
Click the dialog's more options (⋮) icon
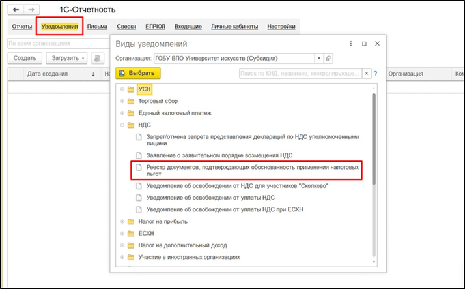350,44
